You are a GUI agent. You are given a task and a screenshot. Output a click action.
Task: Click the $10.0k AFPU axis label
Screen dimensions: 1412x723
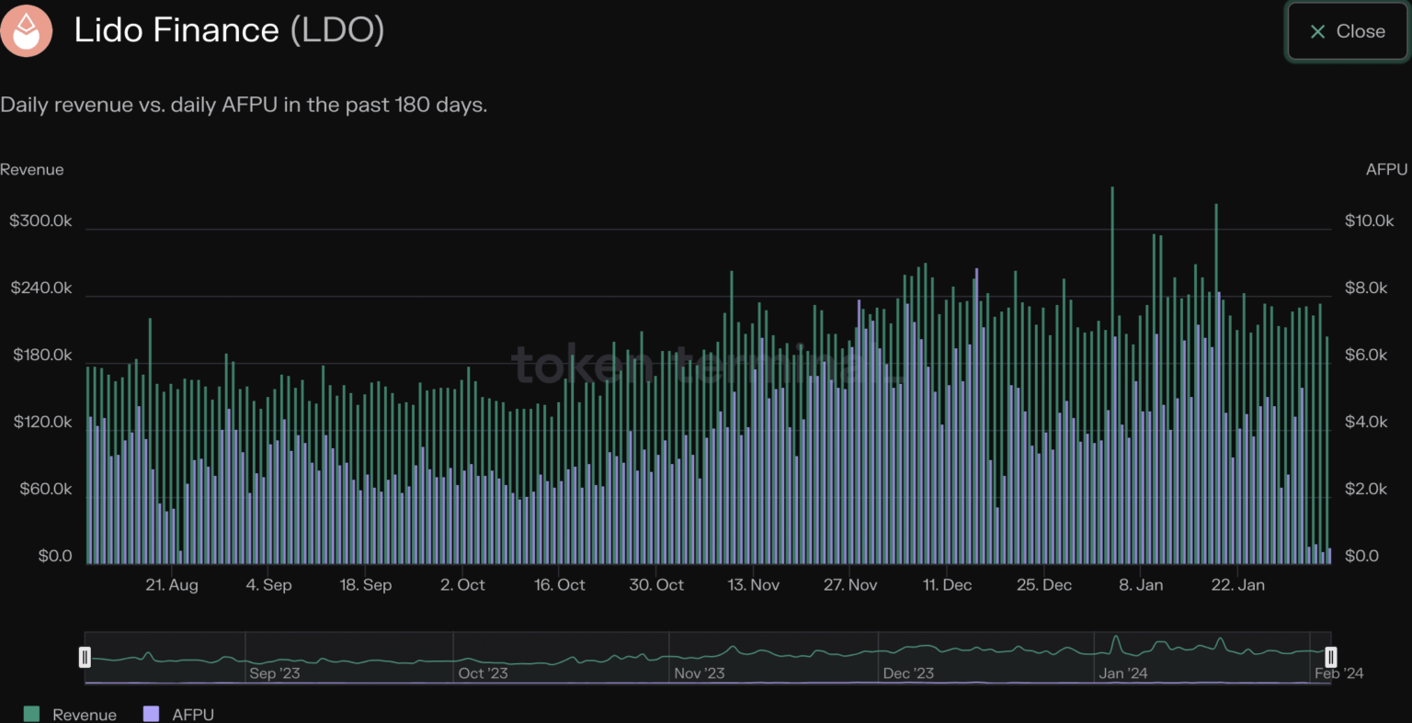click(1369, 221)
